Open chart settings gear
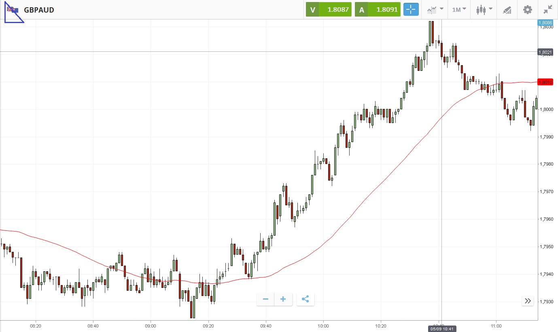 tap(528, 10)
